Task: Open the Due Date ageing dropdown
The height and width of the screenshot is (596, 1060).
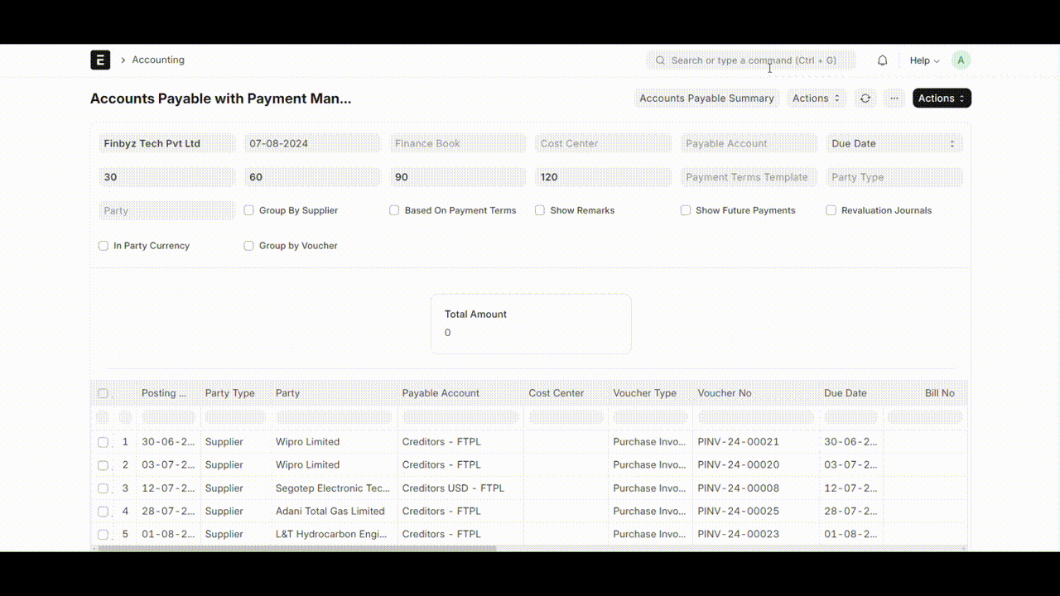Action: point(894,143)
